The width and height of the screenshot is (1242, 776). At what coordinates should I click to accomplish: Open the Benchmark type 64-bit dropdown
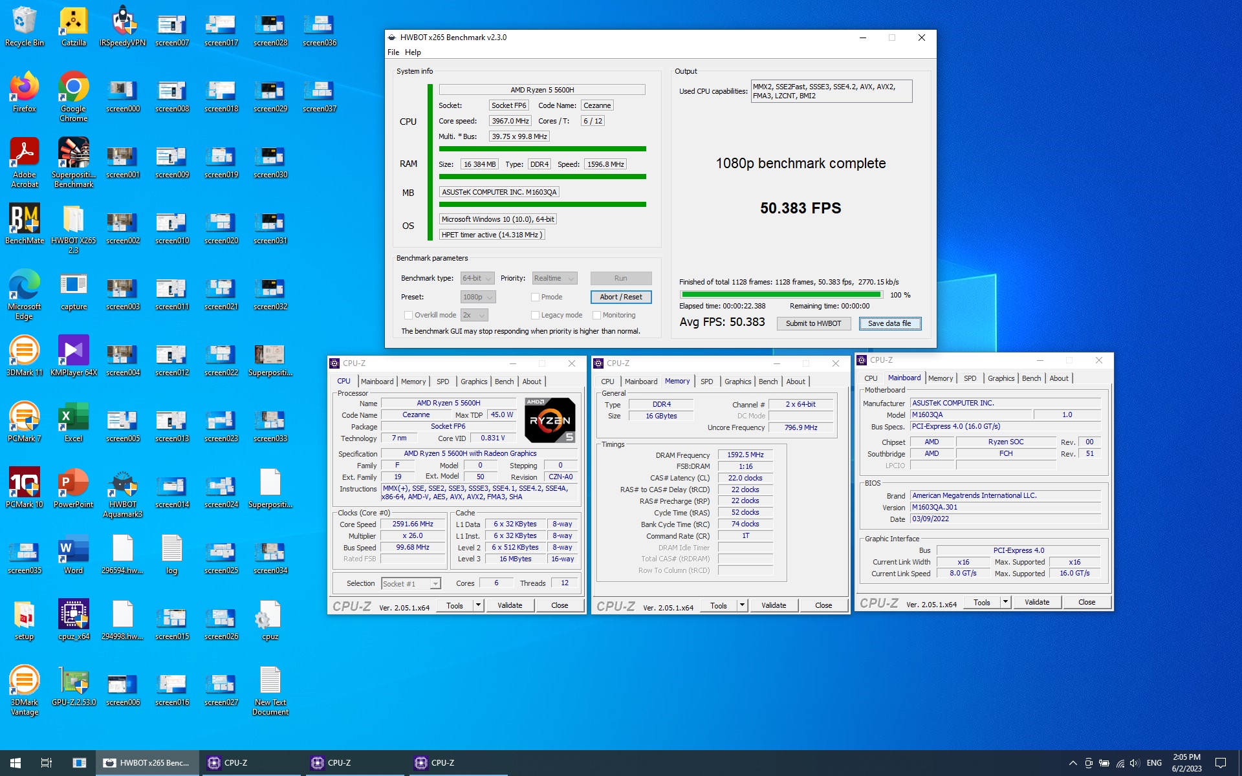pos(477,278)
